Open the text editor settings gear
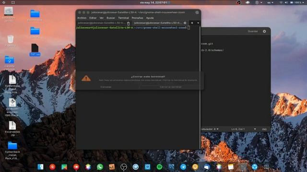The width and height of the screenshot is (307, 172). [264, 31]
